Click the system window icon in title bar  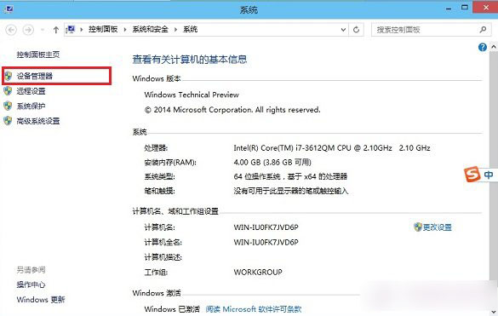(x=9, y=9)
